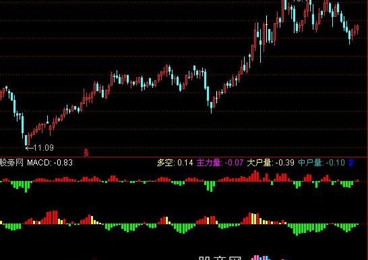The width and height of the screenshot is (368, 260).
Task: Click the blue icon after 中户量 value
Action: 351,163
